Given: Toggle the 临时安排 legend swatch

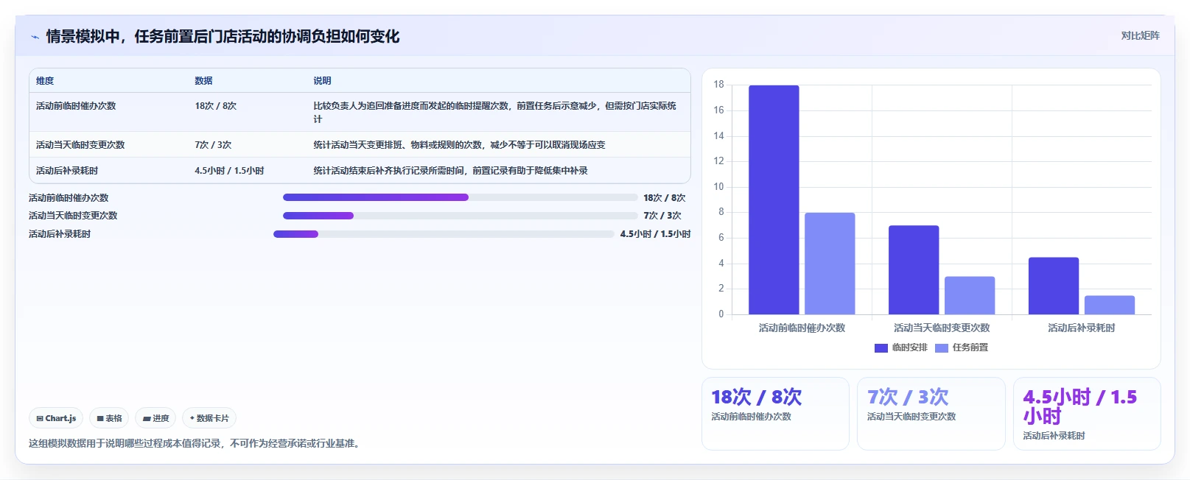Looking at the screenshot, I should coord(881,348).
